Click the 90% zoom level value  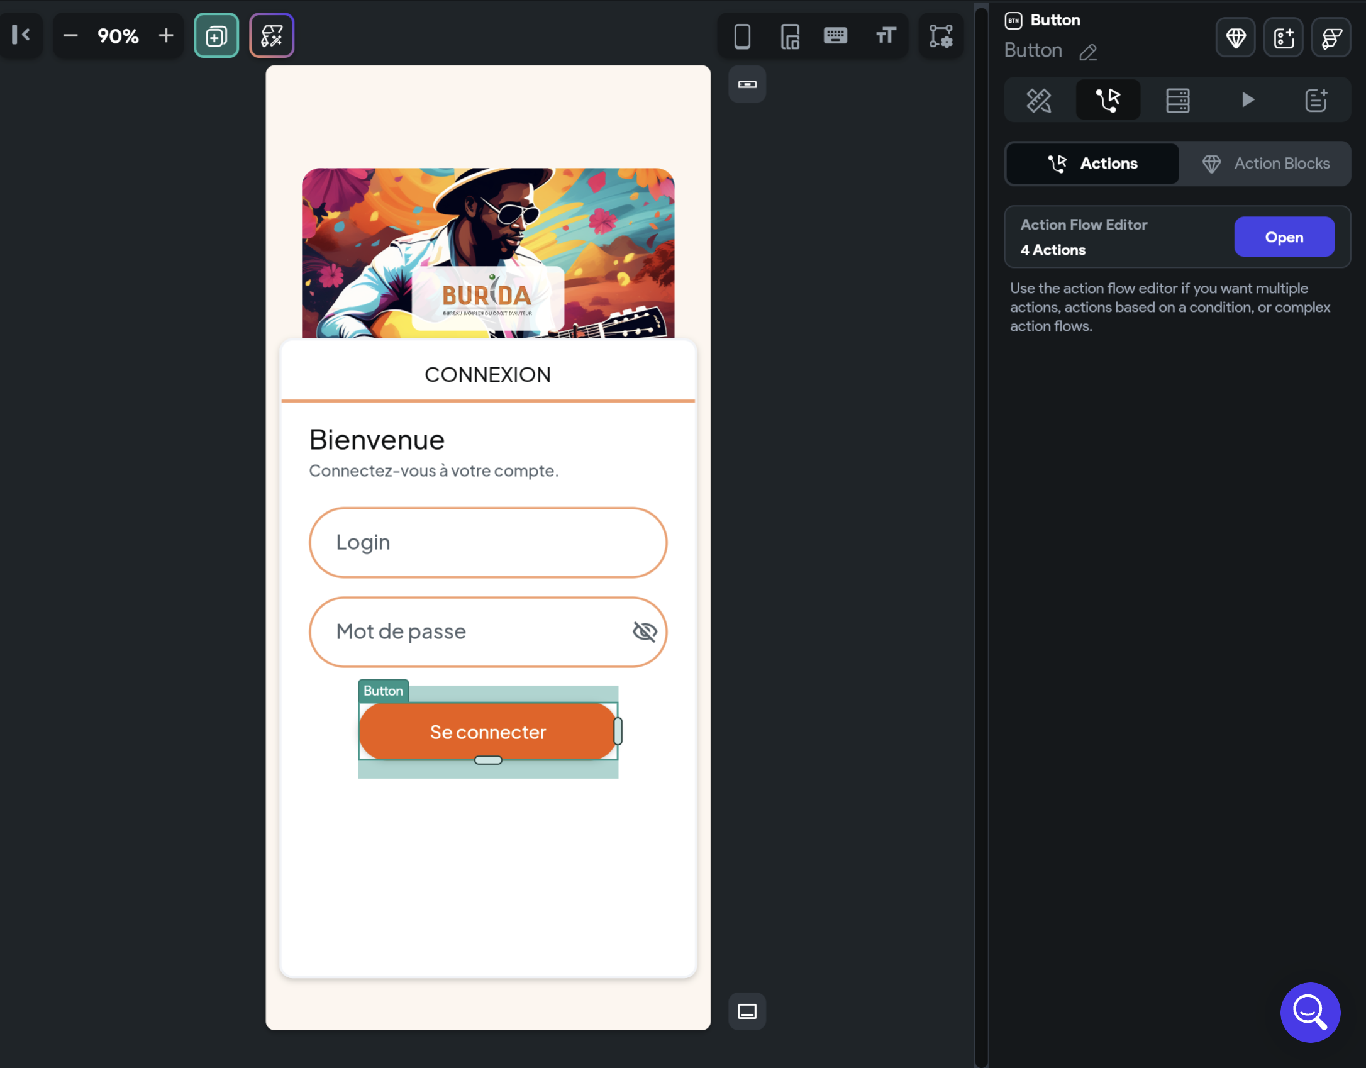pos(118,36)
